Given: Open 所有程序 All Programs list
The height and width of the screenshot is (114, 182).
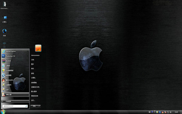Looking at the screenshot, I should pyautogui.click(x=15, y=101).
